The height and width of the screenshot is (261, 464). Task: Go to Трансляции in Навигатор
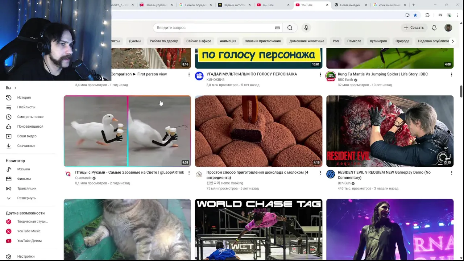pyautogui.click(x=27, y=188)
